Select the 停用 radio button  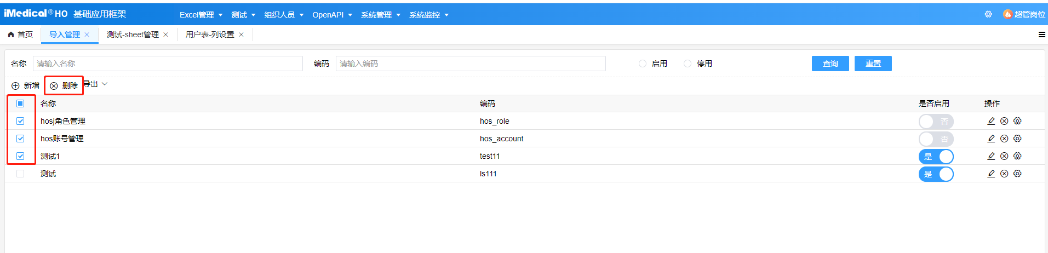[x=688, y=64]
